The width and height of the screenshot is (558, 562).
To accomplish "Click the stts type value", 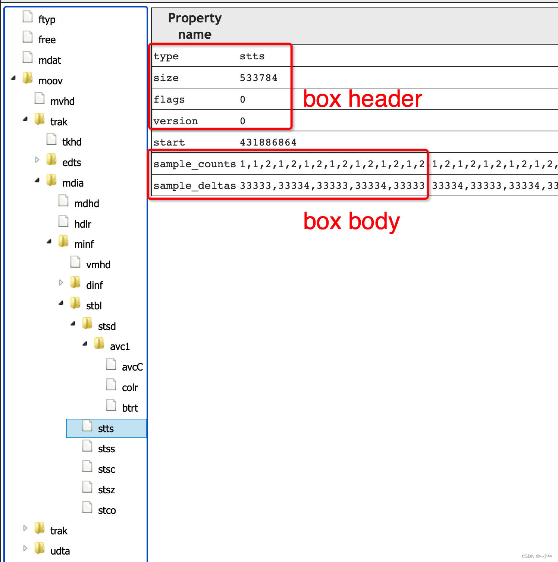I will point(252,56).
